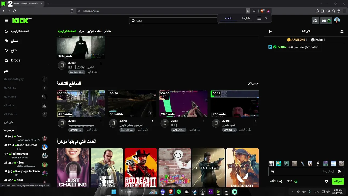Open Spotify from the taskbar

pos(179,192)
